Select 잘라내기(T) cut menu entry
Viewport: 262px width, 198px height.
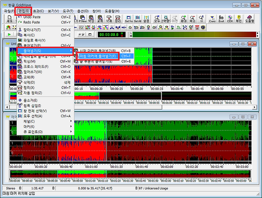pyautogui.click(x=45, y=30)
